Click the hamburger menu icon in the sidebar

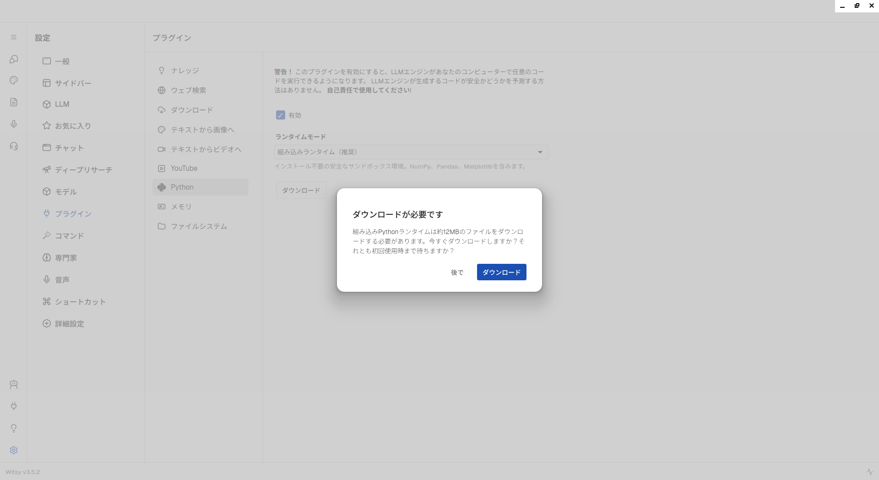point(14,37)
